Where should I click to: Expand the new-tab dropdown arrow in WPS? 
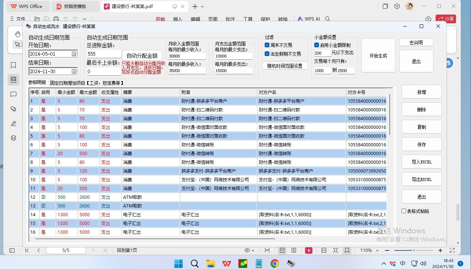(x=203, y=7)
